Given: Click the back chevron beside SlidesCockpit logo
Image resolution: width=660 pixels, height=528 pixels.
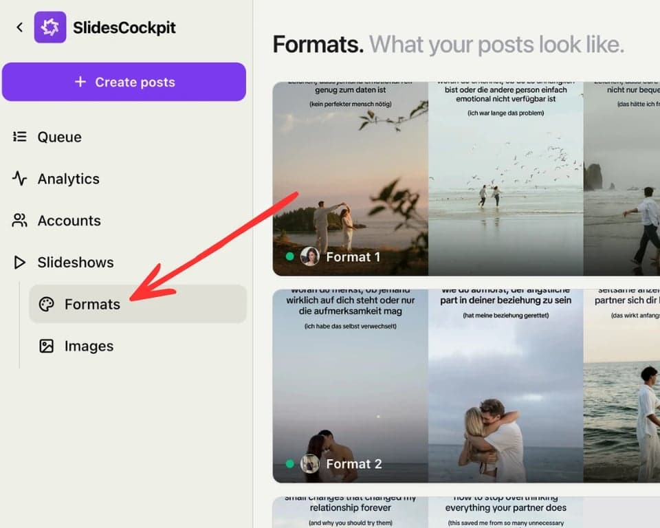Looking at the screenshot, I should tap(19, 27).
